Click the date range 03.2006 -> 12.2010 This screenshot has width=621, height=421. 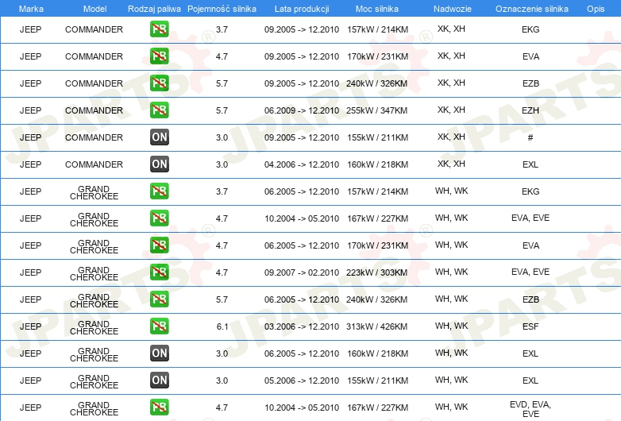click(x=302, y=326)
